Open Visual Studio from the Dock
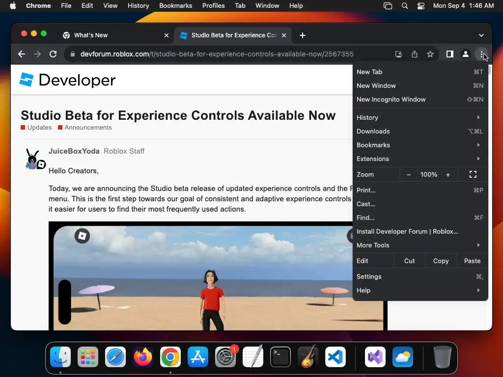Image resolution: width=503 pixels, height=377 pixels. pyautogui.click(x=375, y=357)
